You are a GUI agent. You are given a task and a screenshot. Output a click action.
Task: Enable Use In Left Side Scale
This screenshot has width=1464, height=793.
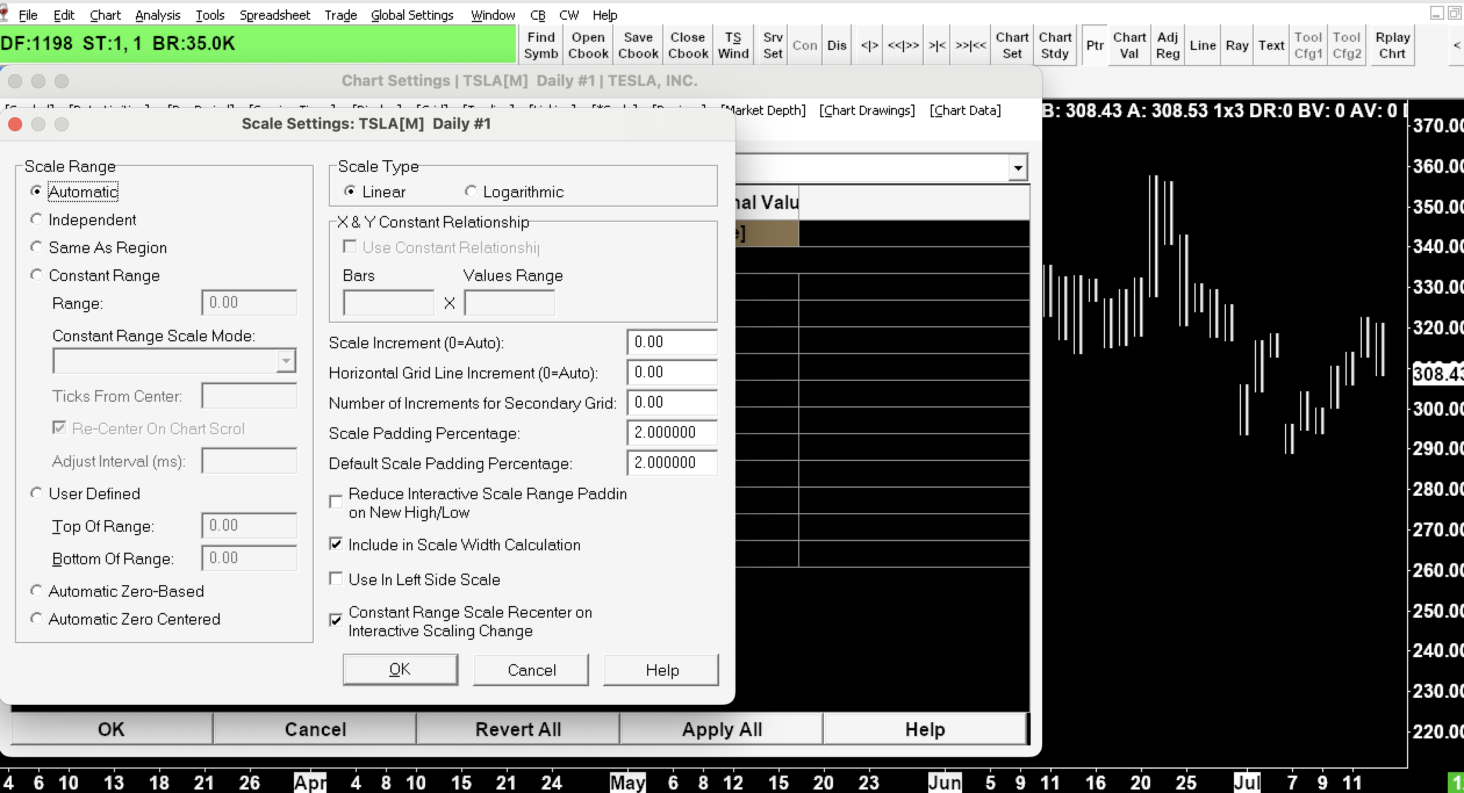336,579
